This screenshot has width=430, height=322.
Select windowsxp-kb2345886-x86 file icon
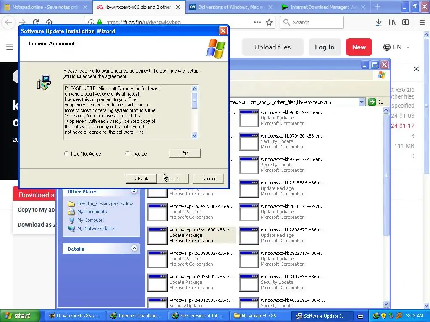tap(249, 189)
